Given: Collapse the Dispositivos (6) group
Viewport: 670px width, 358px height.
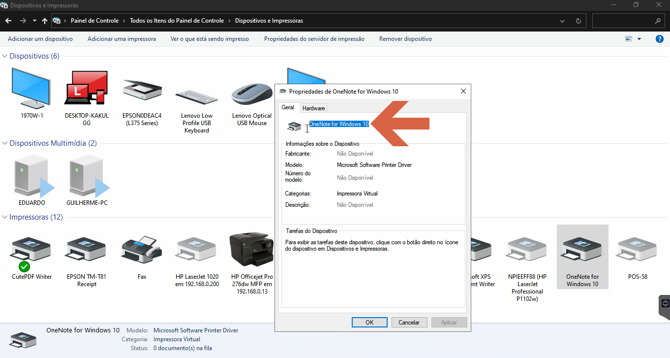Looking at the screenshot, I should pyautogui.click(x=5, y=56).
